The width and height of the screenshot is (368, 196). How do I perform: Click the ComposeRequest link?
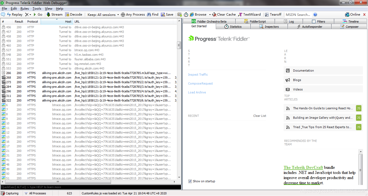(x=200, y=83)
